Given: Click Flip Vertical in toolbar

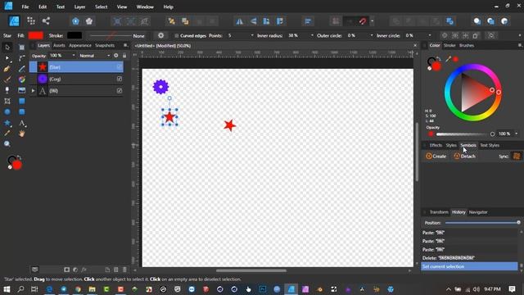Looking at the screenshot, I should pos(253,21).
